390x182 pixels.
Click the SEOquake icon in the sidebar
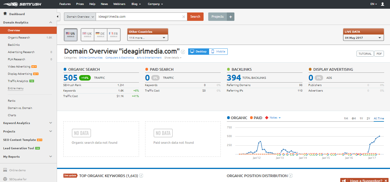(x=5, y=179)
